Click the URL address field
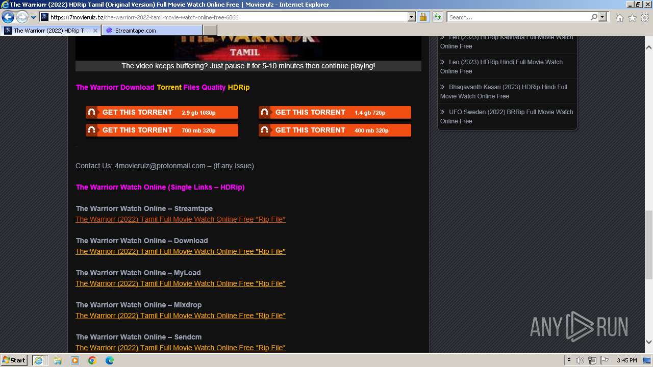 pos(228,17)
